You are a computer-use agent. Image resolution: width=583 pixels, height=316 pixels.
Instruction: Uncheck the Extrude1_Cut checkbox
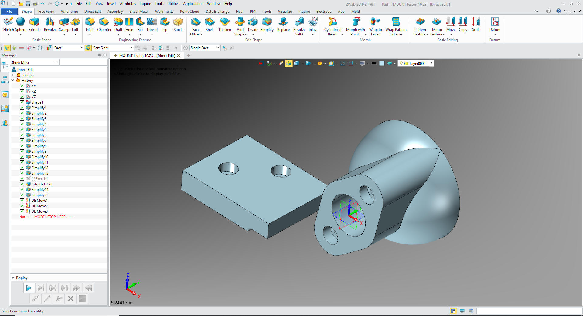[x=22, y=184]
